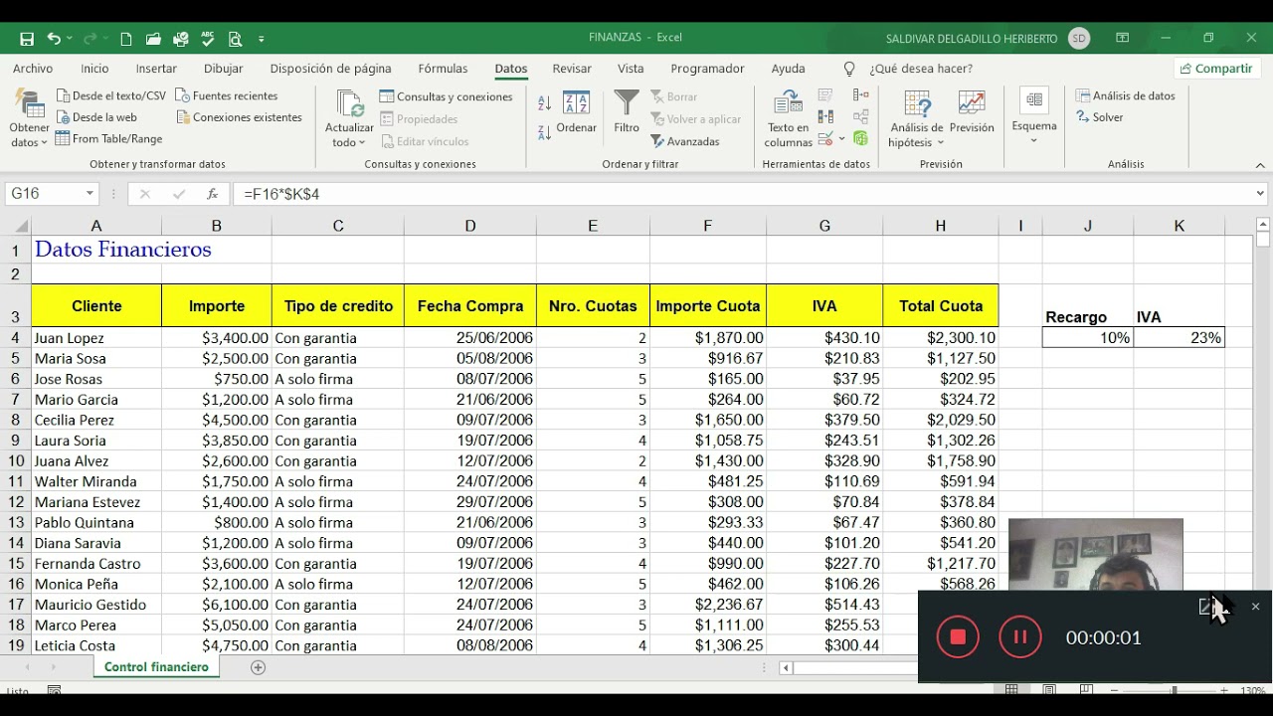
Task: Open the Revisar tab
Action: tap(572, 69)
